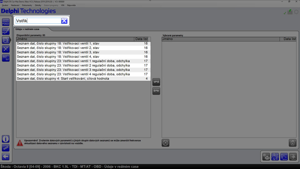Image resolution: width=300 pixels, height=169 pixels.
Task: Add parameter with right arrow button
Action: click(156, 82)
